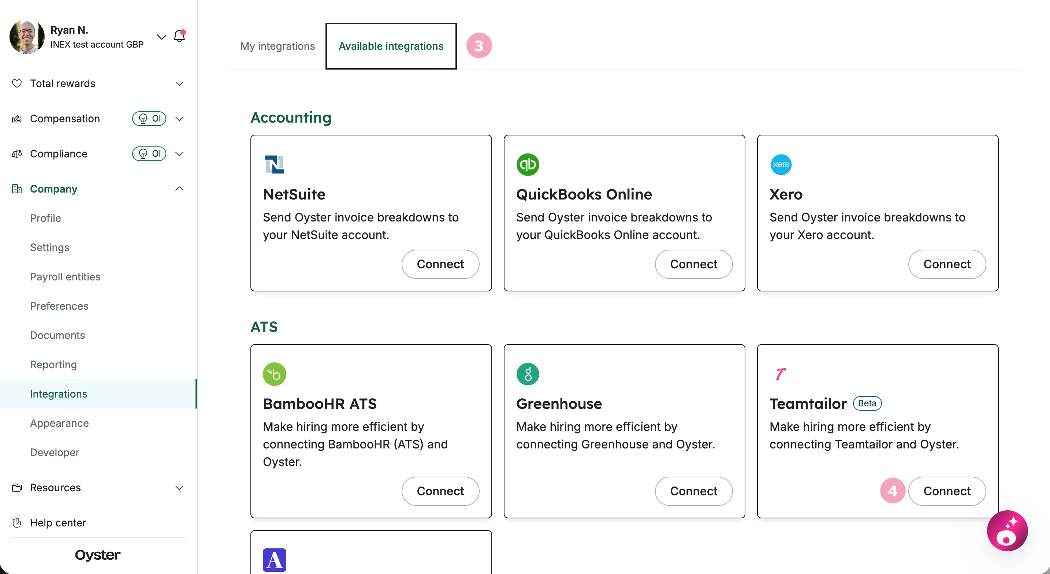1050x574 pixels.
Task: Click the Compensation OI insight badge
Action: (x=149, y=119)
